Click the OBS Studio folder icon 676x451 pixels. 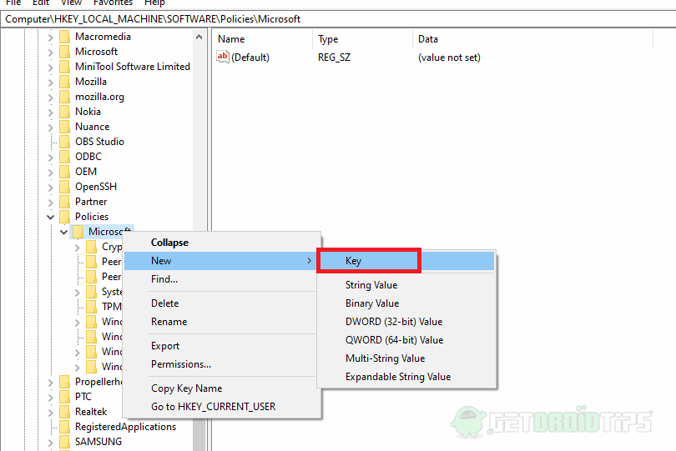click(x=63, y=142)
